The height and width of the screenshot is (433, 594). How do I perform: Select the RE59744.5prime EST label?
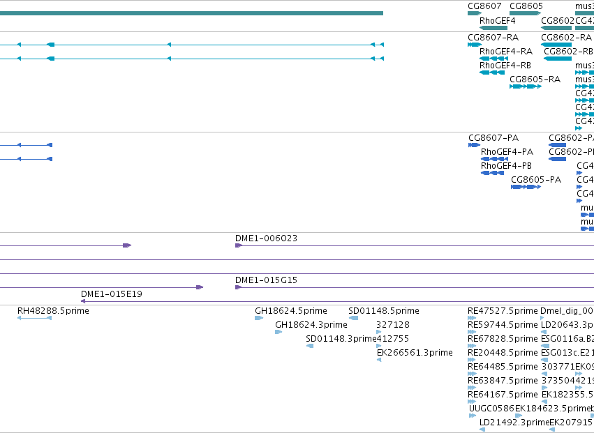pos(503,325)
